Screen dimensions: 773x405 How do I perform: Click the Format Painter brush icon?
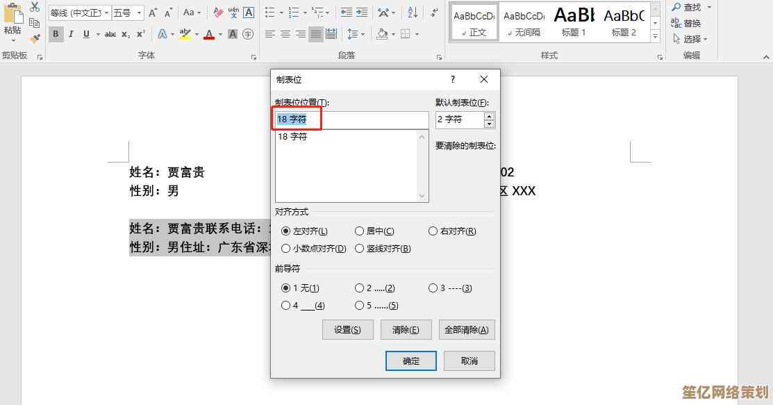35,38
